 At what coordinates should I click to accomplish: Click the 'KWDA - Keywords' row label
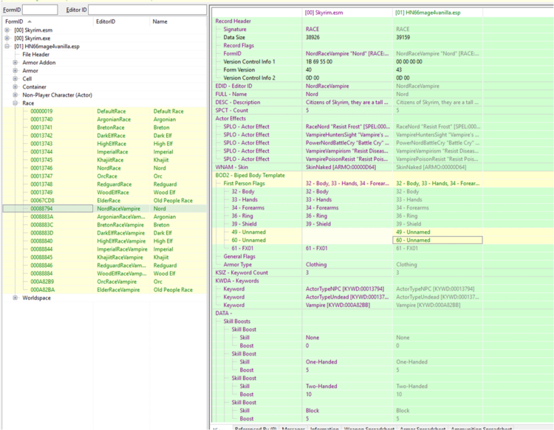(x=236, y=281)
